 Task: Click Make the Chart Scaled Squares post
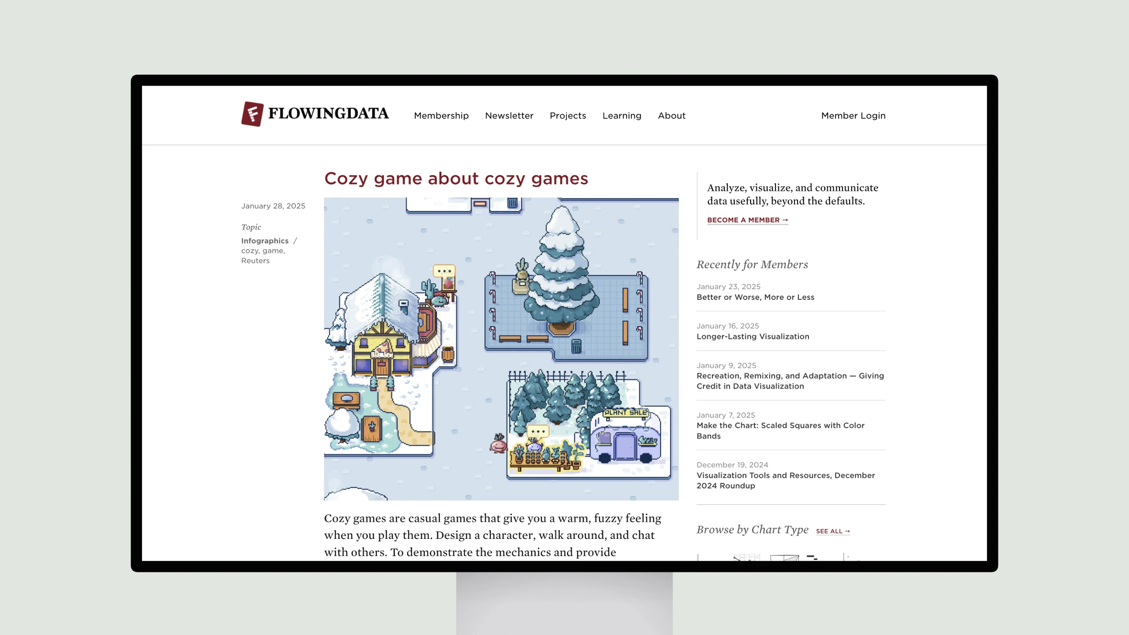coord(780,430)
